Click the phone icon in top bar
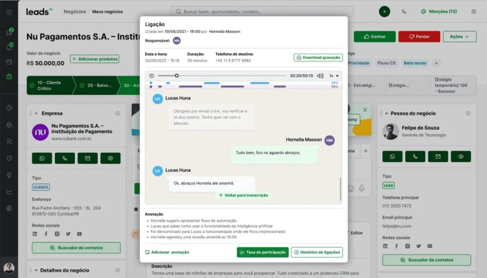This screenshot has height=278, width=487. (404, 11)
